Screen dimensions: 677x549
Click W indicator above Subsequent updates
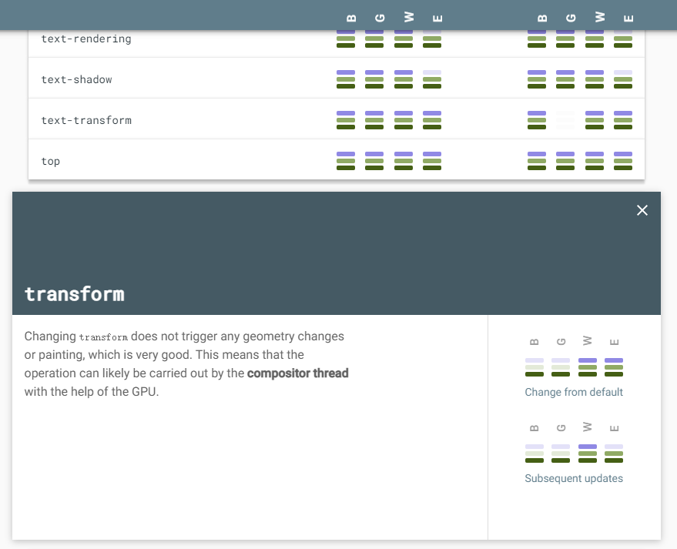pyautogui.click(x=588, y=454)
